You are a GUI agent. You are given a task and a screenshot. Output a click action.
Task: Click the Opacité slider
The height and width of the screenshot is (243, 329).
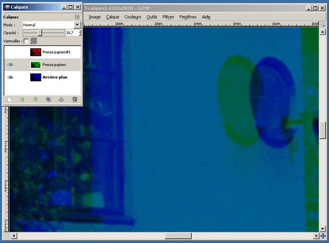coord(43,32)
